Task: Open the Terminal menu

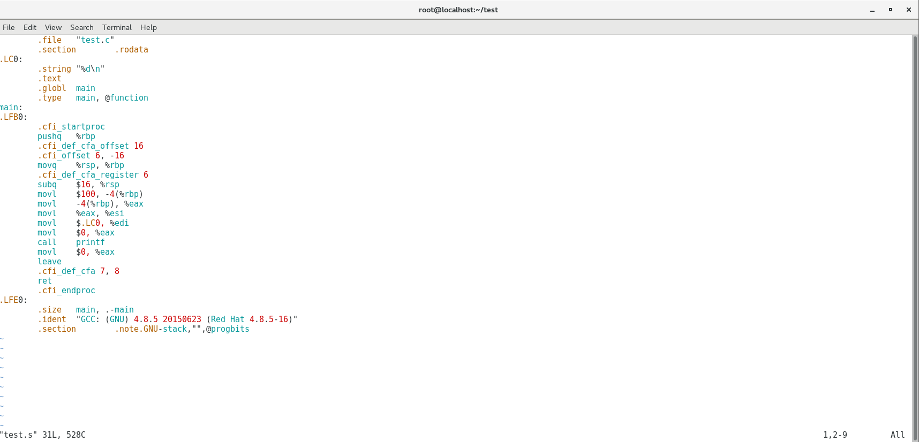Action: [x=117, y=27]
